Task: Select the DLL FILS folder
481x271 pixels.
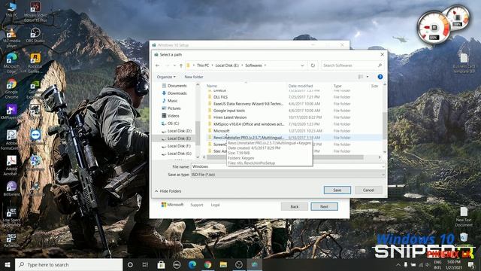Action: pyautogui.click(x=220, y=97)
